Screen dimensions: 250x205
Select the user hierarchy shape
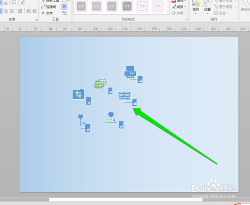111,118
